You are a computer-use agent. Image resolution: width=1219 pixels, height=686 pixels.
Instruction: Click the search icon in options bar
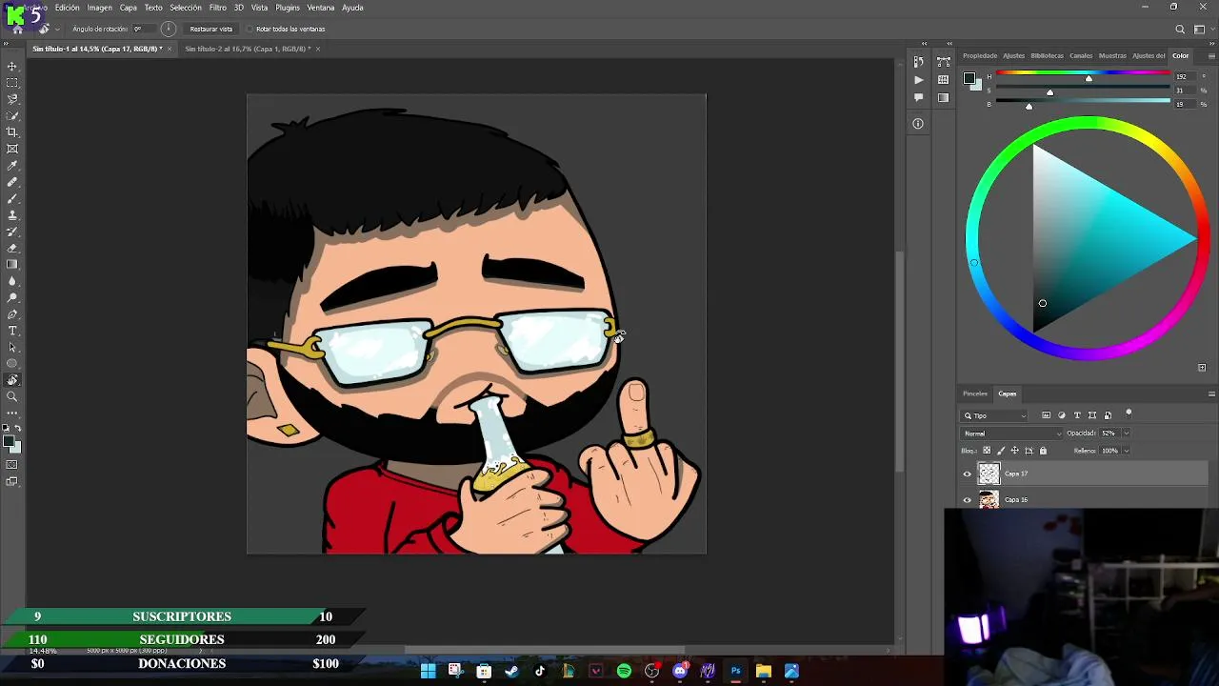(x=1180, y=29)
